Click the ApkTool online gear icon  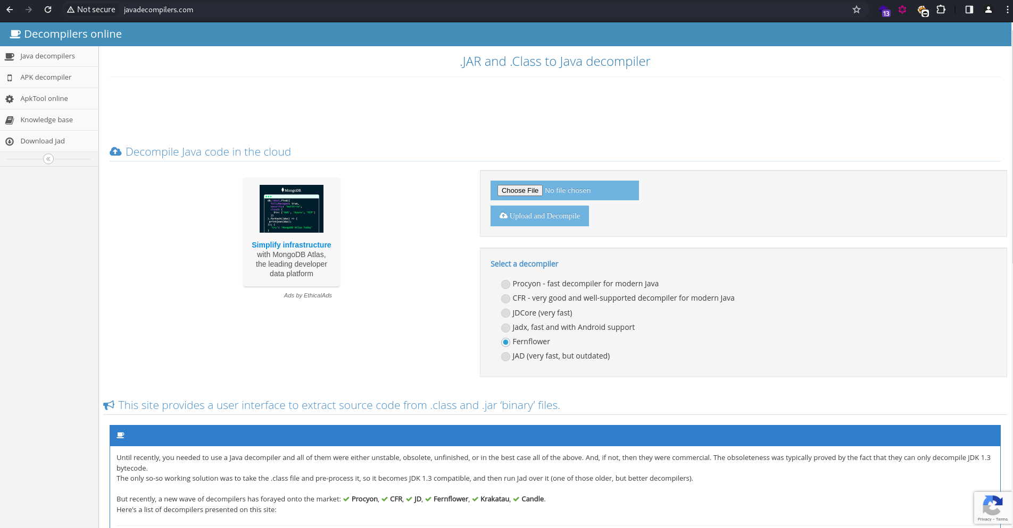point(10,99)
